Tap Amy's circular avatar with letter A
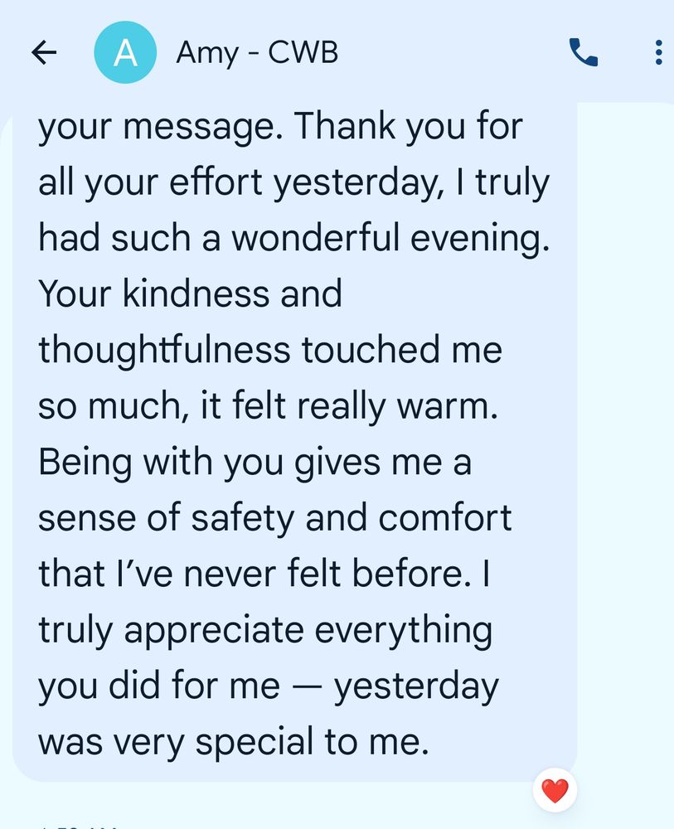Image resolution: width=674 pixels, height=829 pixels. coord(126,51)
